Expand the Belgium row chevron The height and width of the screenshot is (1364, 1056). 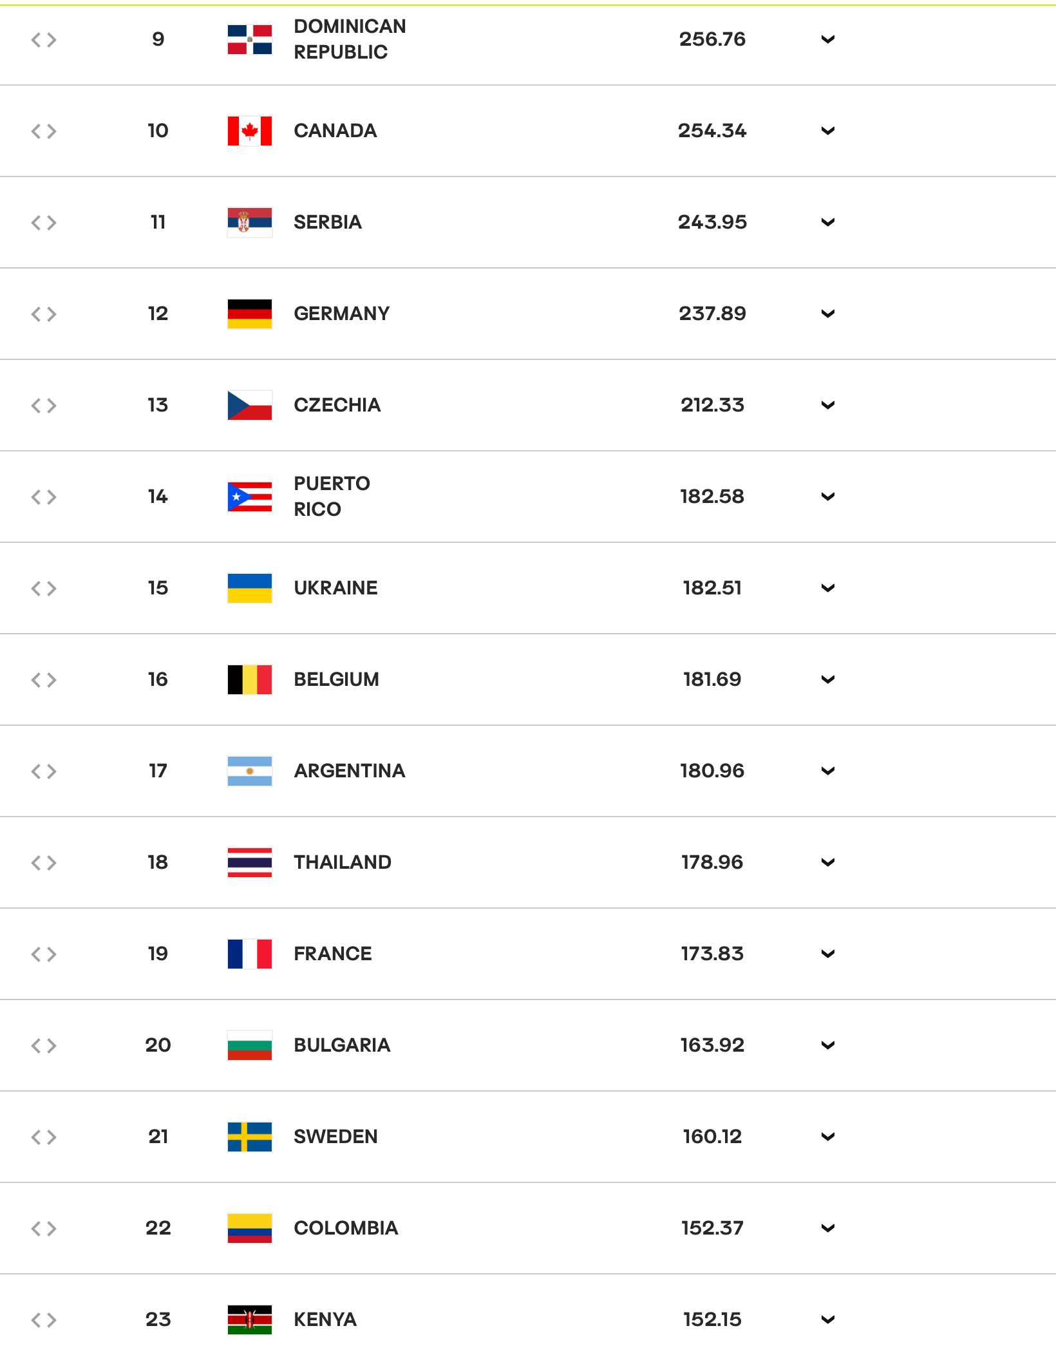[x=828, y=679]
